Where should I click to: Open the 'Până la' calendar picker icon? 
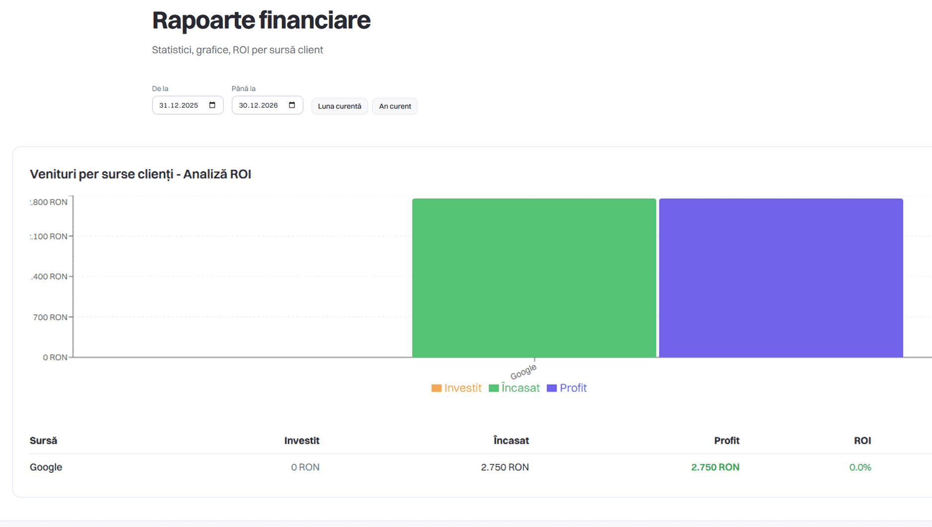pos(292,105)
